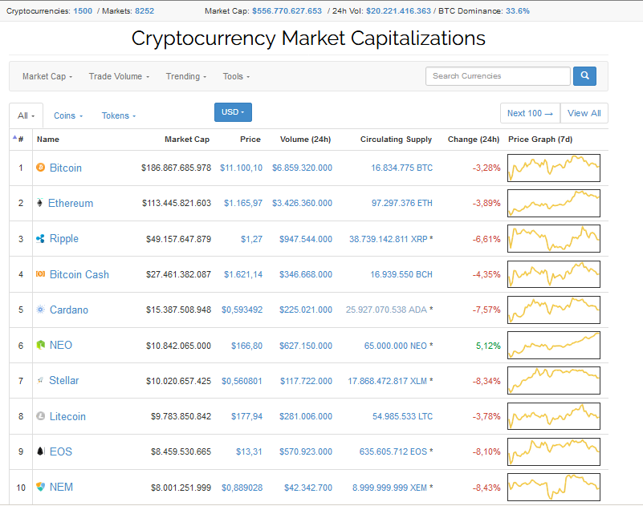Click BTC Dominance 33.6% link
Viewport: 643px width, 506px height.
(x=518, y=11)
